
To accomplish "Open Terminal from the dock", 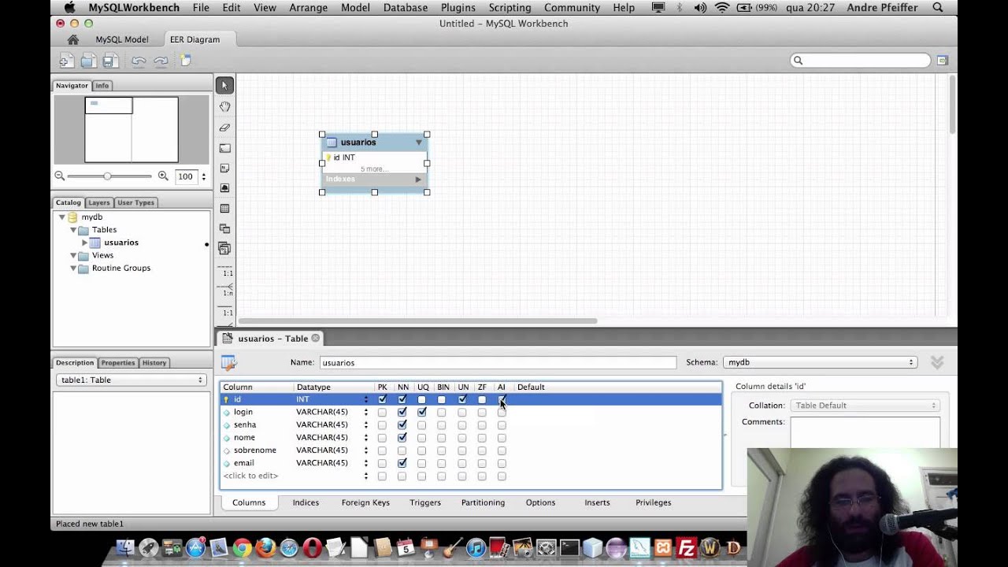I will click(x=569, y=548).
